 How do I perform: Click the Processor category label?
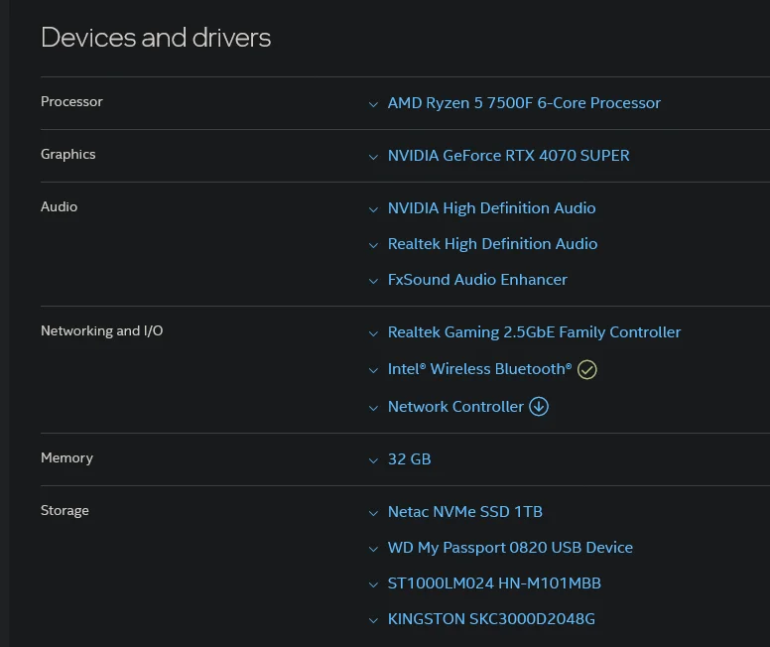point(71,101)
